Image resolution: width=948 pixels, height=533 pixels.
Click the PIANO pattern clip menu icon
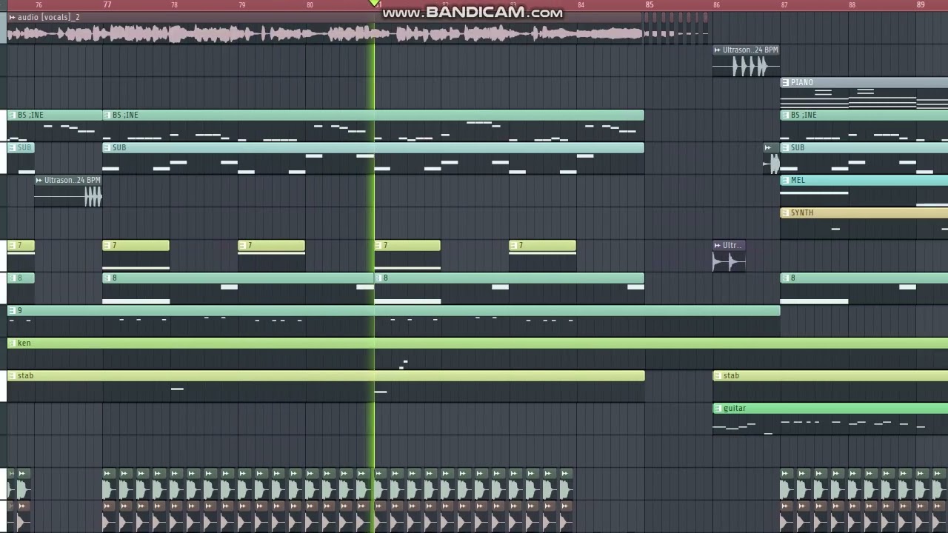[785, 82]
